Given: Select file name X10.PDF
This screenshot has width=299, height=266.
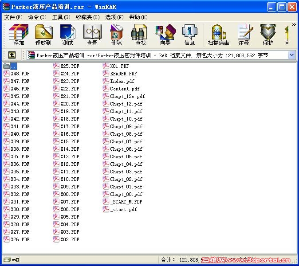Looking at the screenshot, I should tap(70, 179).
